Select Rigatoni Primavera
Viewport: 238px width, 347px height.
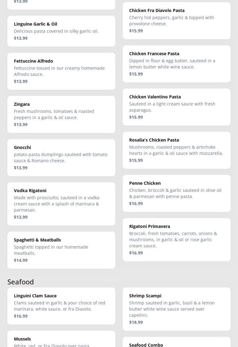(x=176, y=240)
